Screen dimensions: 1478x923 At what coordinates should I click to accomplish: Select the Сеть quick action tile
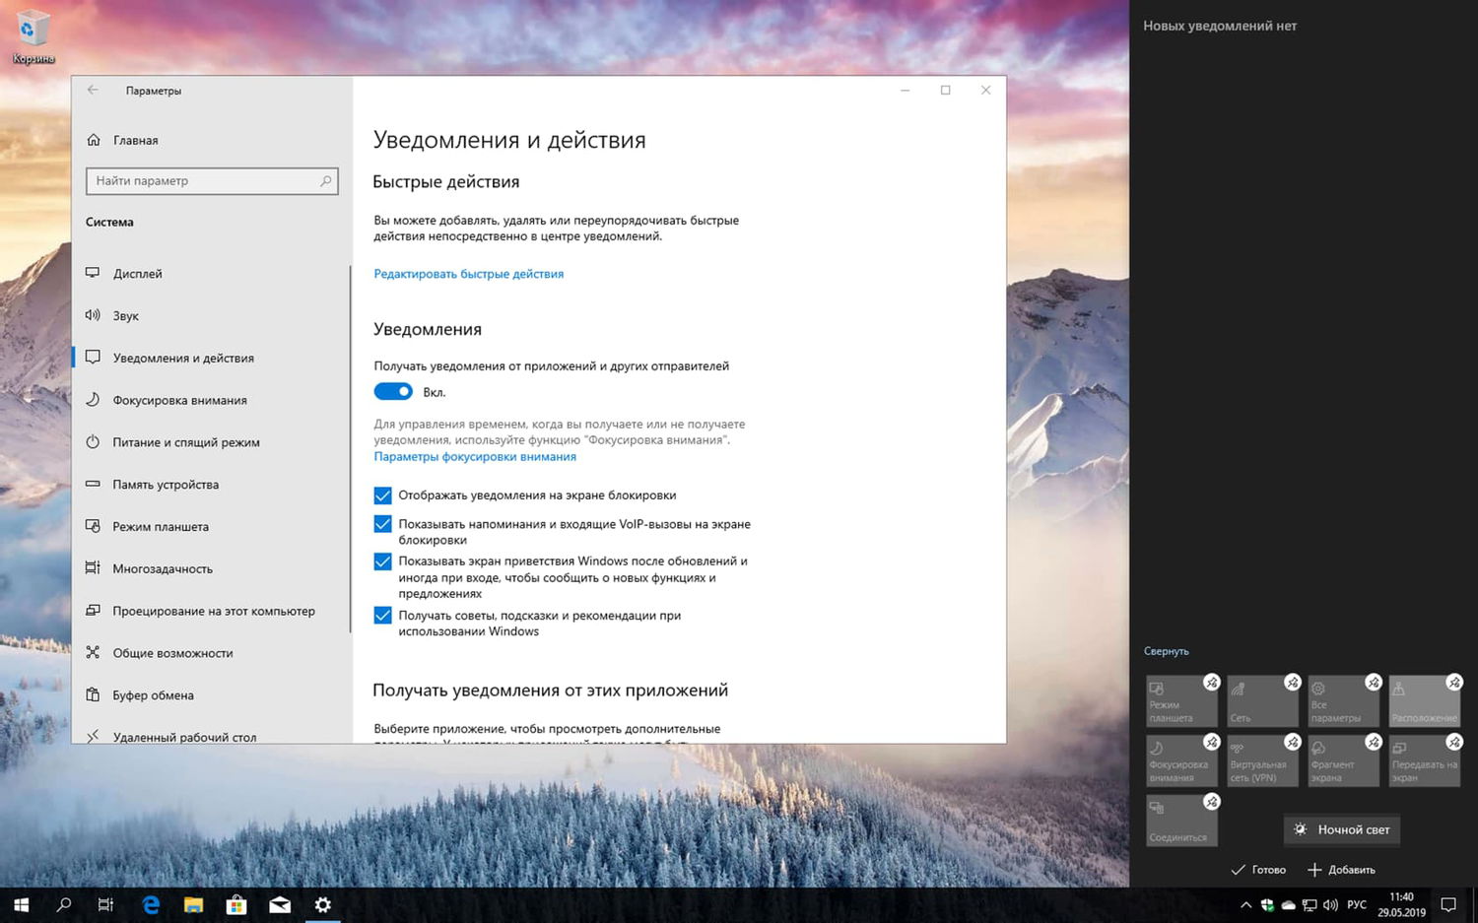click(1262, 700)
